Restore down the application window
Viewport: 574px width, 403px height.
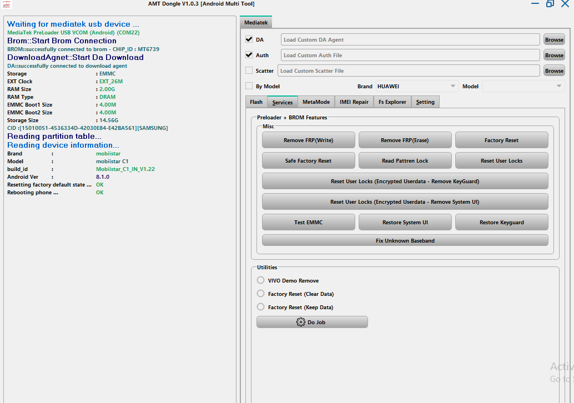click(x=550, y=4)
